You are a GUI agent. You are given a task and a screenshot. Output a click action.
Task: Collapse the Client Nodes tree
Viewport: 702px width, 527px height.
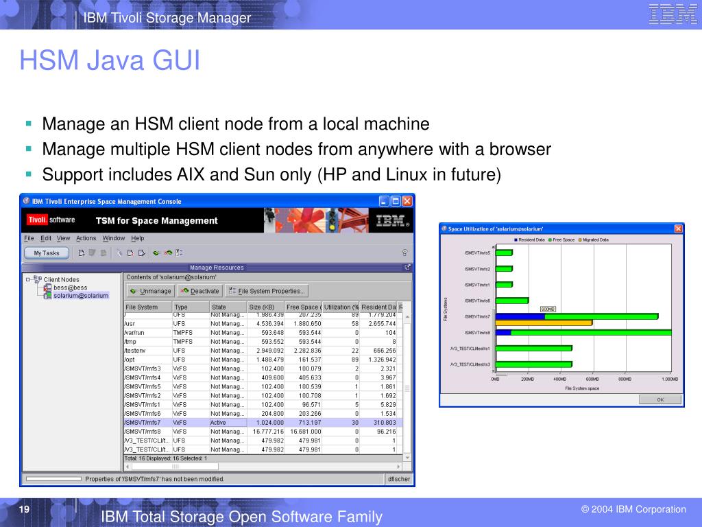[27, 279]
